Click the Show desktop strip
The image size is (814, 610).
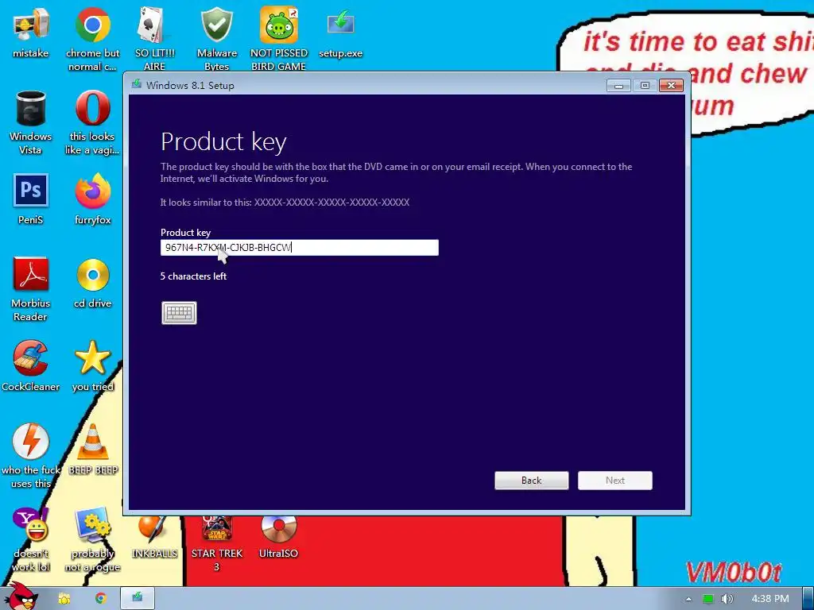click(808, 599)
